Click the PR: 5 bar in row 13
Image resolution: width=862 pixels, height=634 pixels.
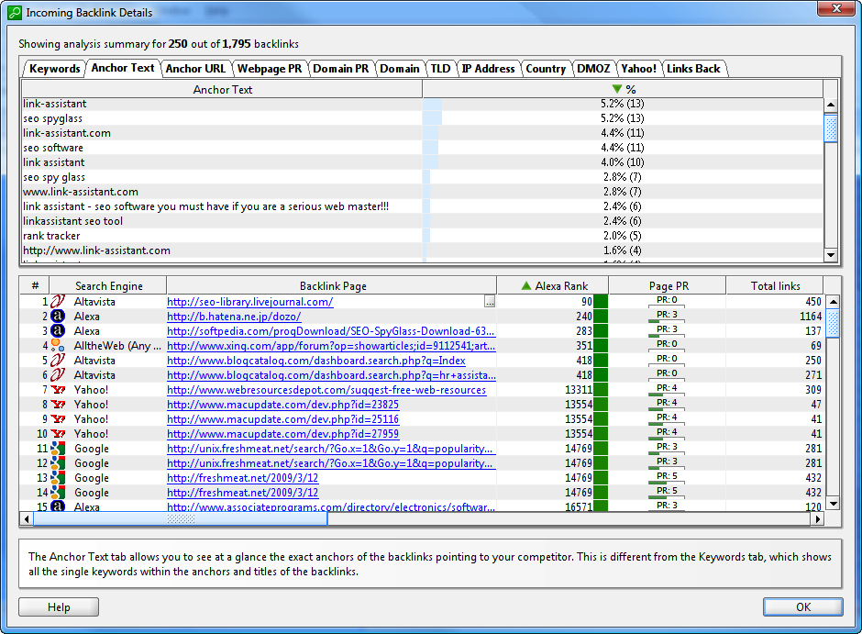pyautogui.click(x=667, y=478)
